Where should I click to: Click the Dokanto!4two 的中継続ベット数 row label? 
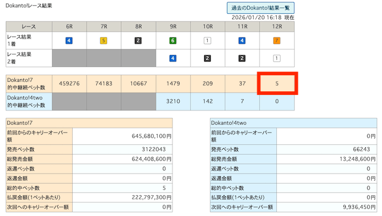pos(29,101)
